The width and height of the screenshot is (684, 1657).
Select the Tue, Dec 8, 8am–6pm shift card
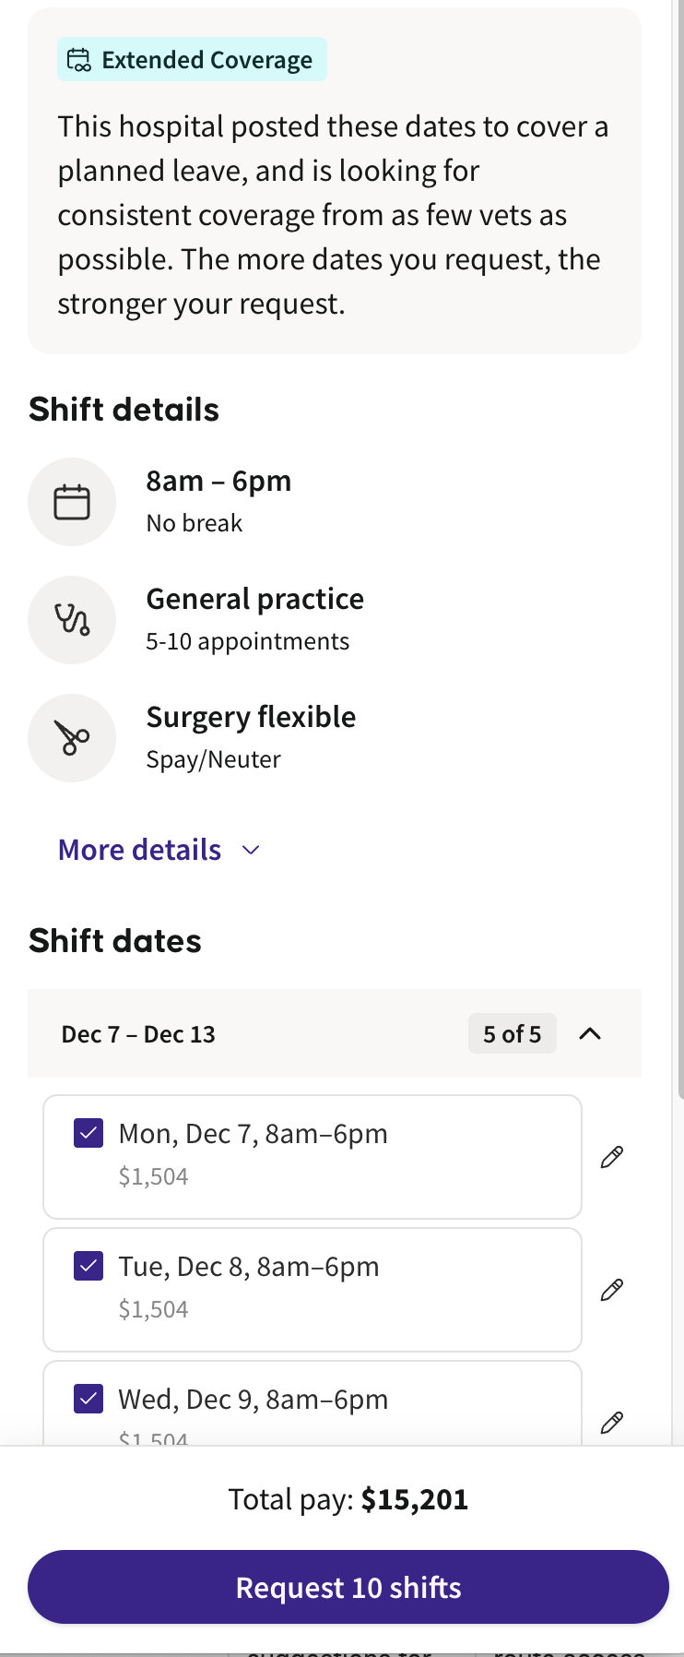click(x=313, y=1290)
